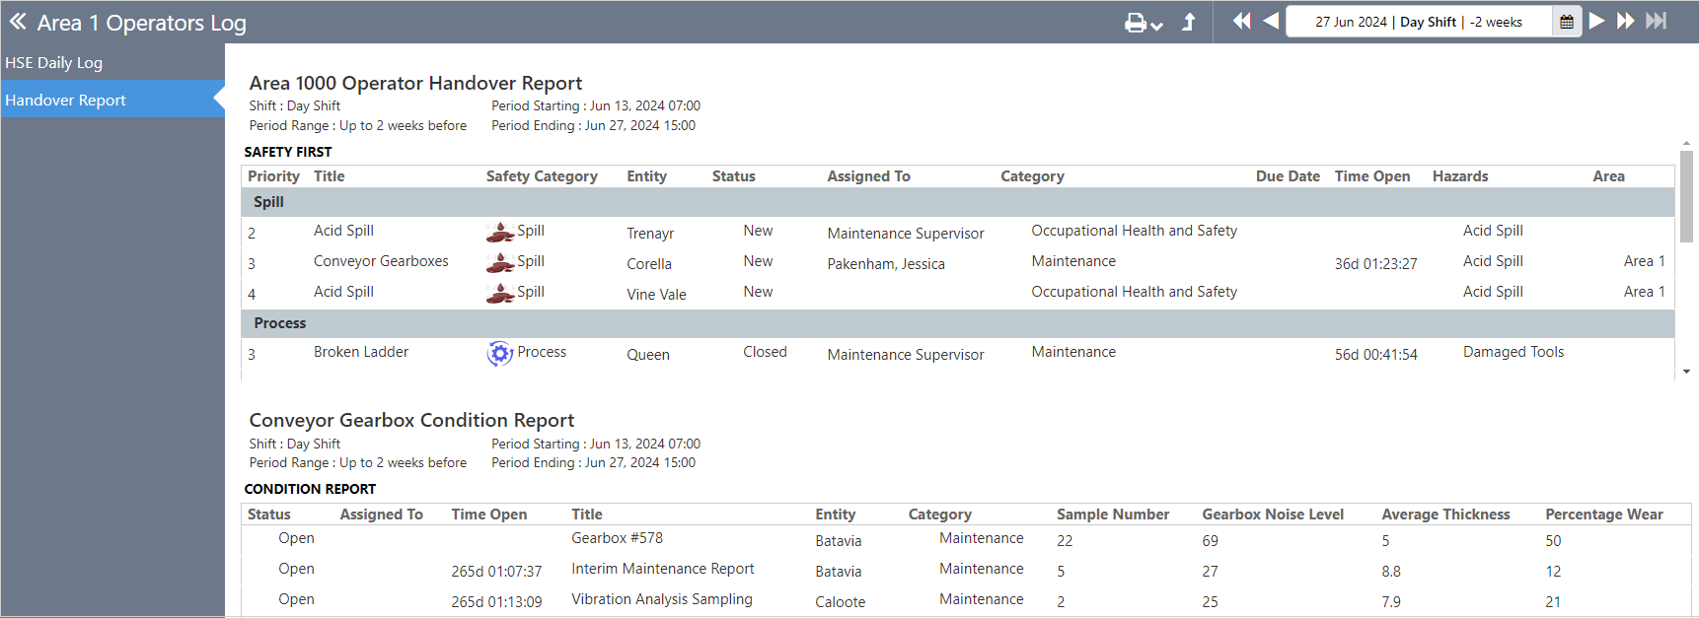Skip to the latest period
Image resolution: width=1699 pixels, height=618 pixels.
(1657, 21)
